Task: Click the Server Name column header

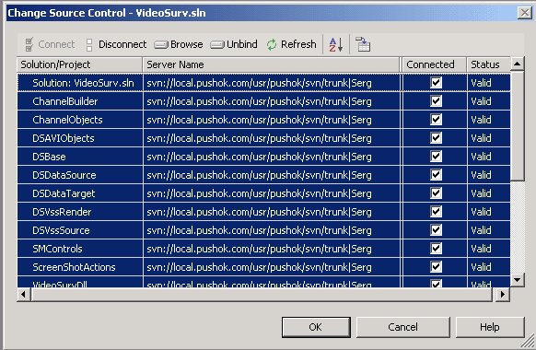Action: click(271, 64)
